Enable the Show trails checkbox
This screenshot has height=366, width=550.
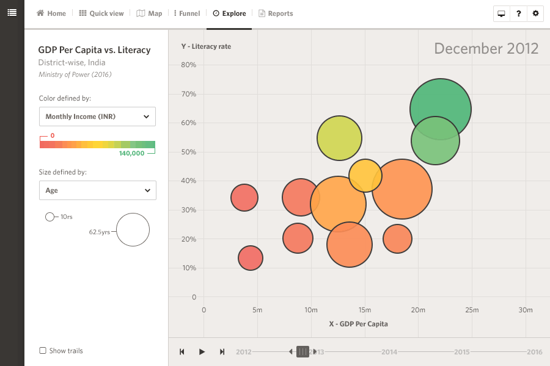(x=43, y=351)
